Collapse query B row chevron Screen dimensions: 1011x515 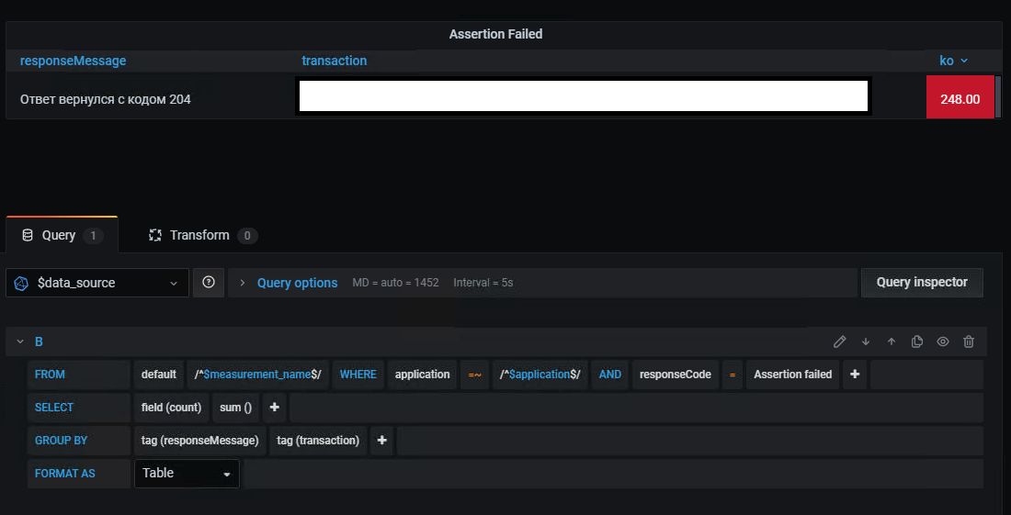(x=20, y=341)
